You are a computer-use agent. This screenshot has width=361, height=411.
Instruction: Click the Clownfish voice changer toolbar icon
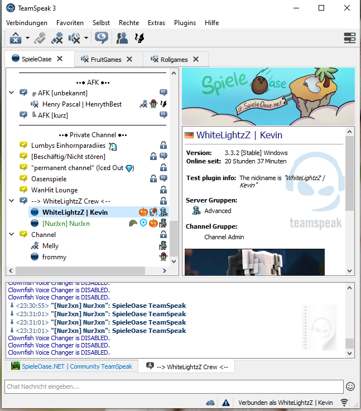point(139,38)
